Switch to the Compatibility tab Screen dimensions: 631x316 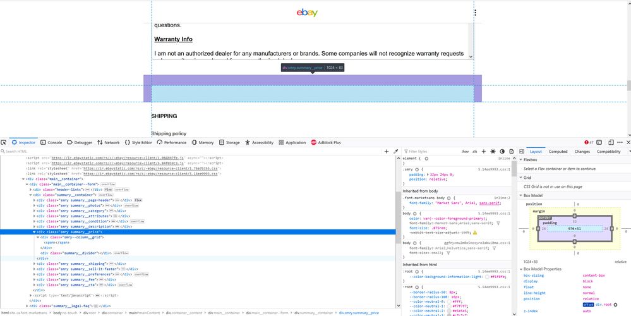click(608, 151)
